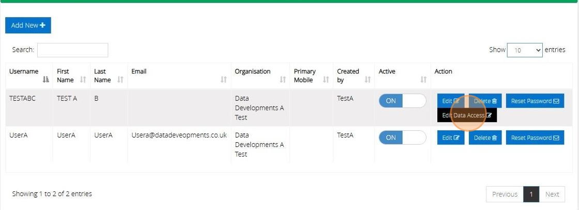Viewport: 579px width, 210px height.
Task: Sort by Primary Mobile column arrows
Action: click(326, 80)
